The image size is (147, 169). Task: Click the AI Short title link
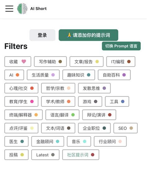[38, 9]
